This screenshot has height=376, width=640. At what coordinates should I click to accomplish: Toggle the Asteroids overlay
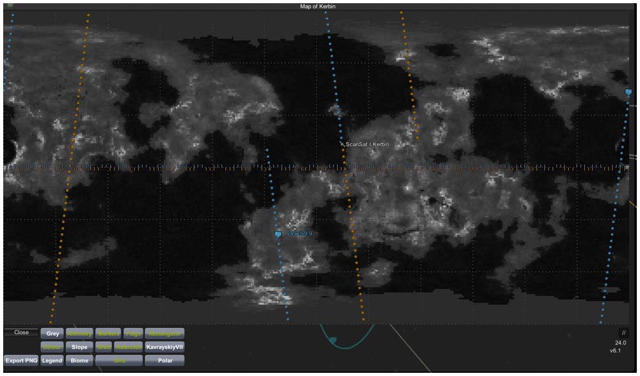coord(129,347)
